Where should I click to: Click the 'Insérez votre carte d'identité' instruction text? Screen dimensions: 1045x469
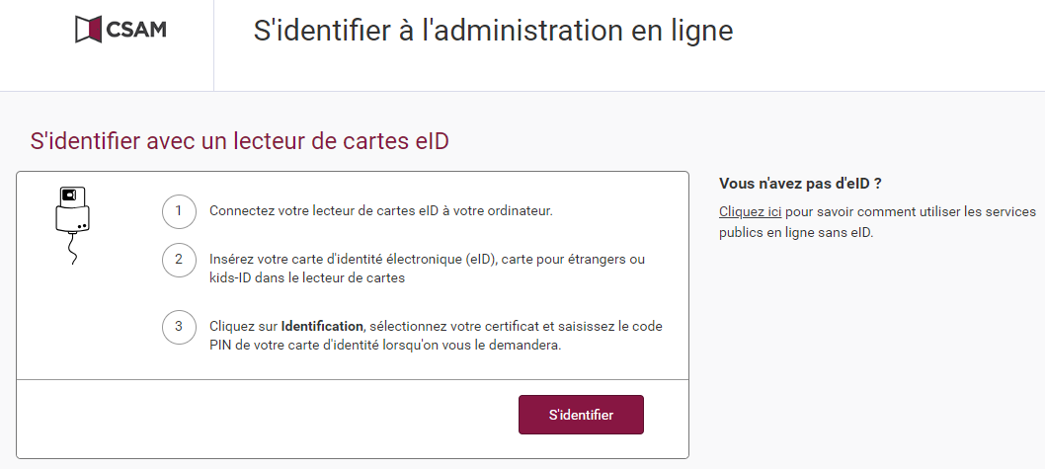[x=428, y=259]
